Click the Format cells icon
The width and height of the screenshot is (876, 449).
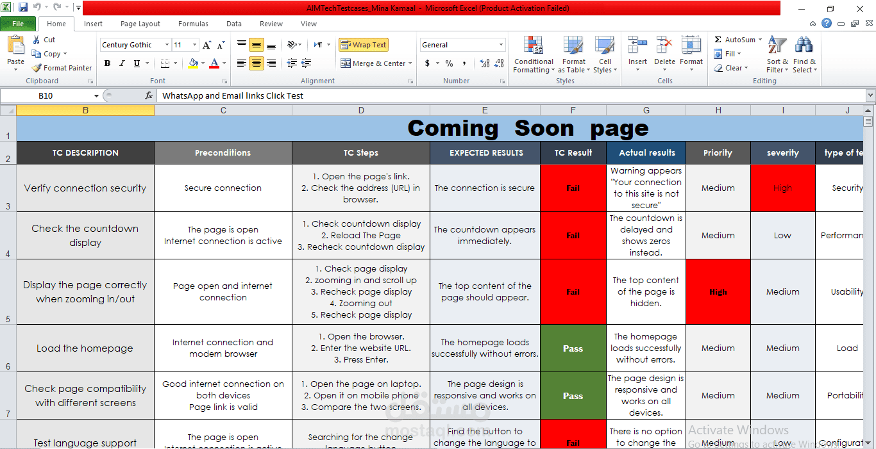tap(691, 46)
